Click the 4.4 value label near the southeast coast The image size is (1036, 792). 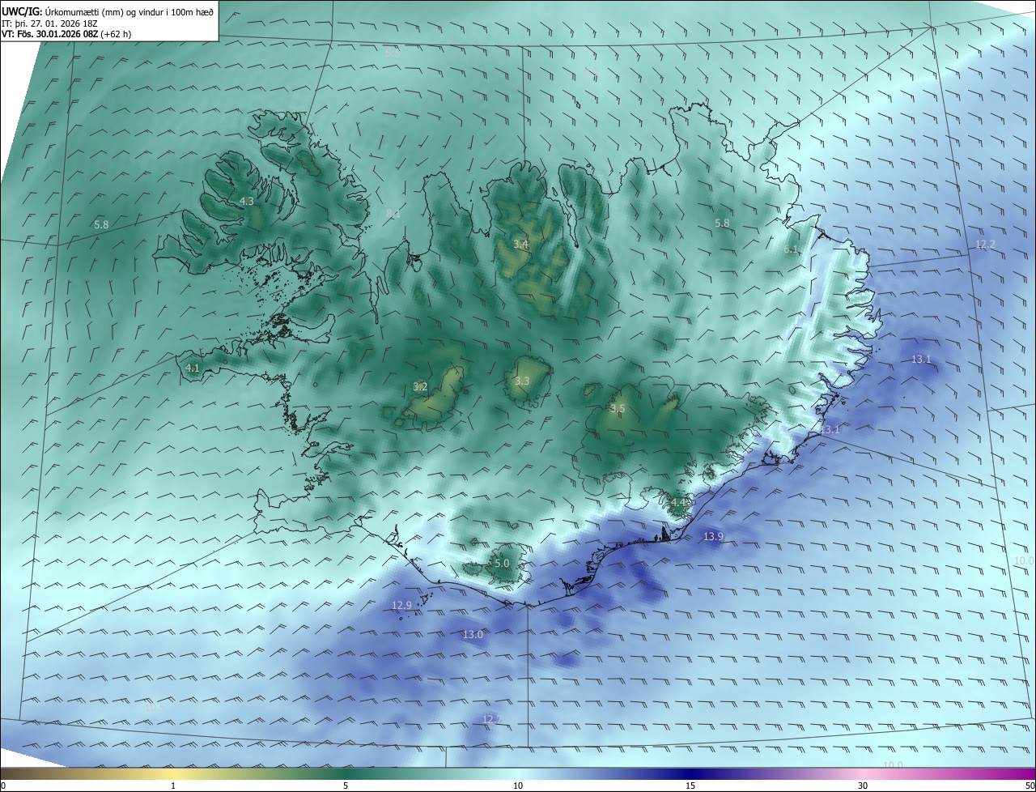(678, 503)
